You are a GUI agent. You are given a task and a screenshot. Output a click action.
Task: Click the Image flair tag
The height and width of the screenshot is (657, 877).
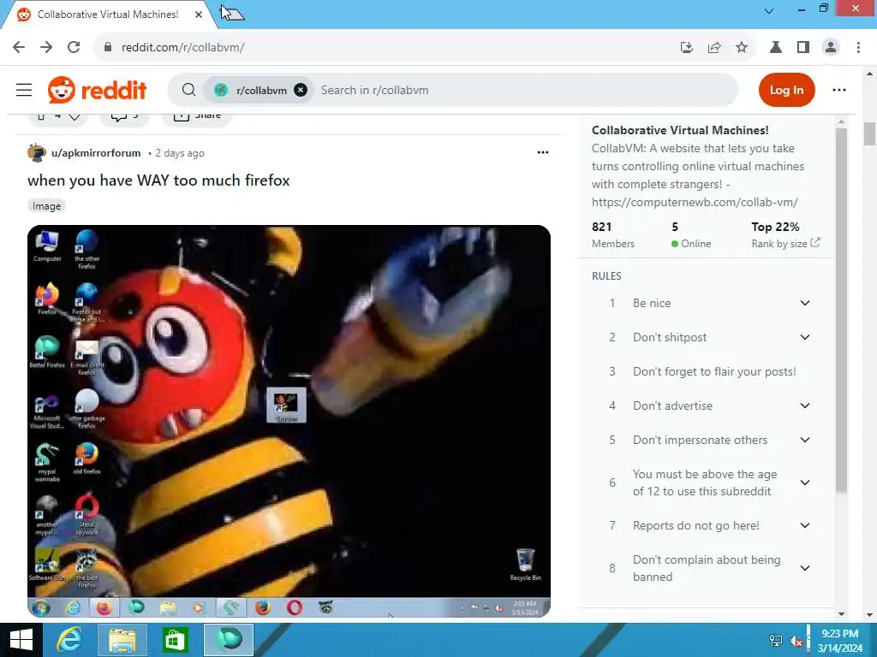(x=46, y=206)
